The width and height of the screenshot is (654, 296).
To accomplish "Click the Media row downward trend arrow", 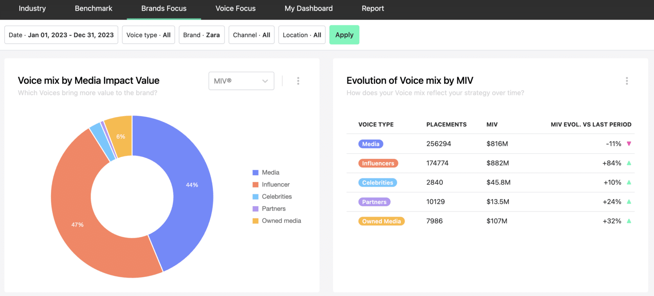I will click(x=629, y=144).
